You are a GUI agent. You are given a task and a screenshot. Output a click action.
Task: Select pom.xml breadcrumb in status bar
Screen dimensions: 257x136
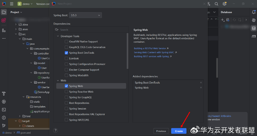(x=24, y=133)
